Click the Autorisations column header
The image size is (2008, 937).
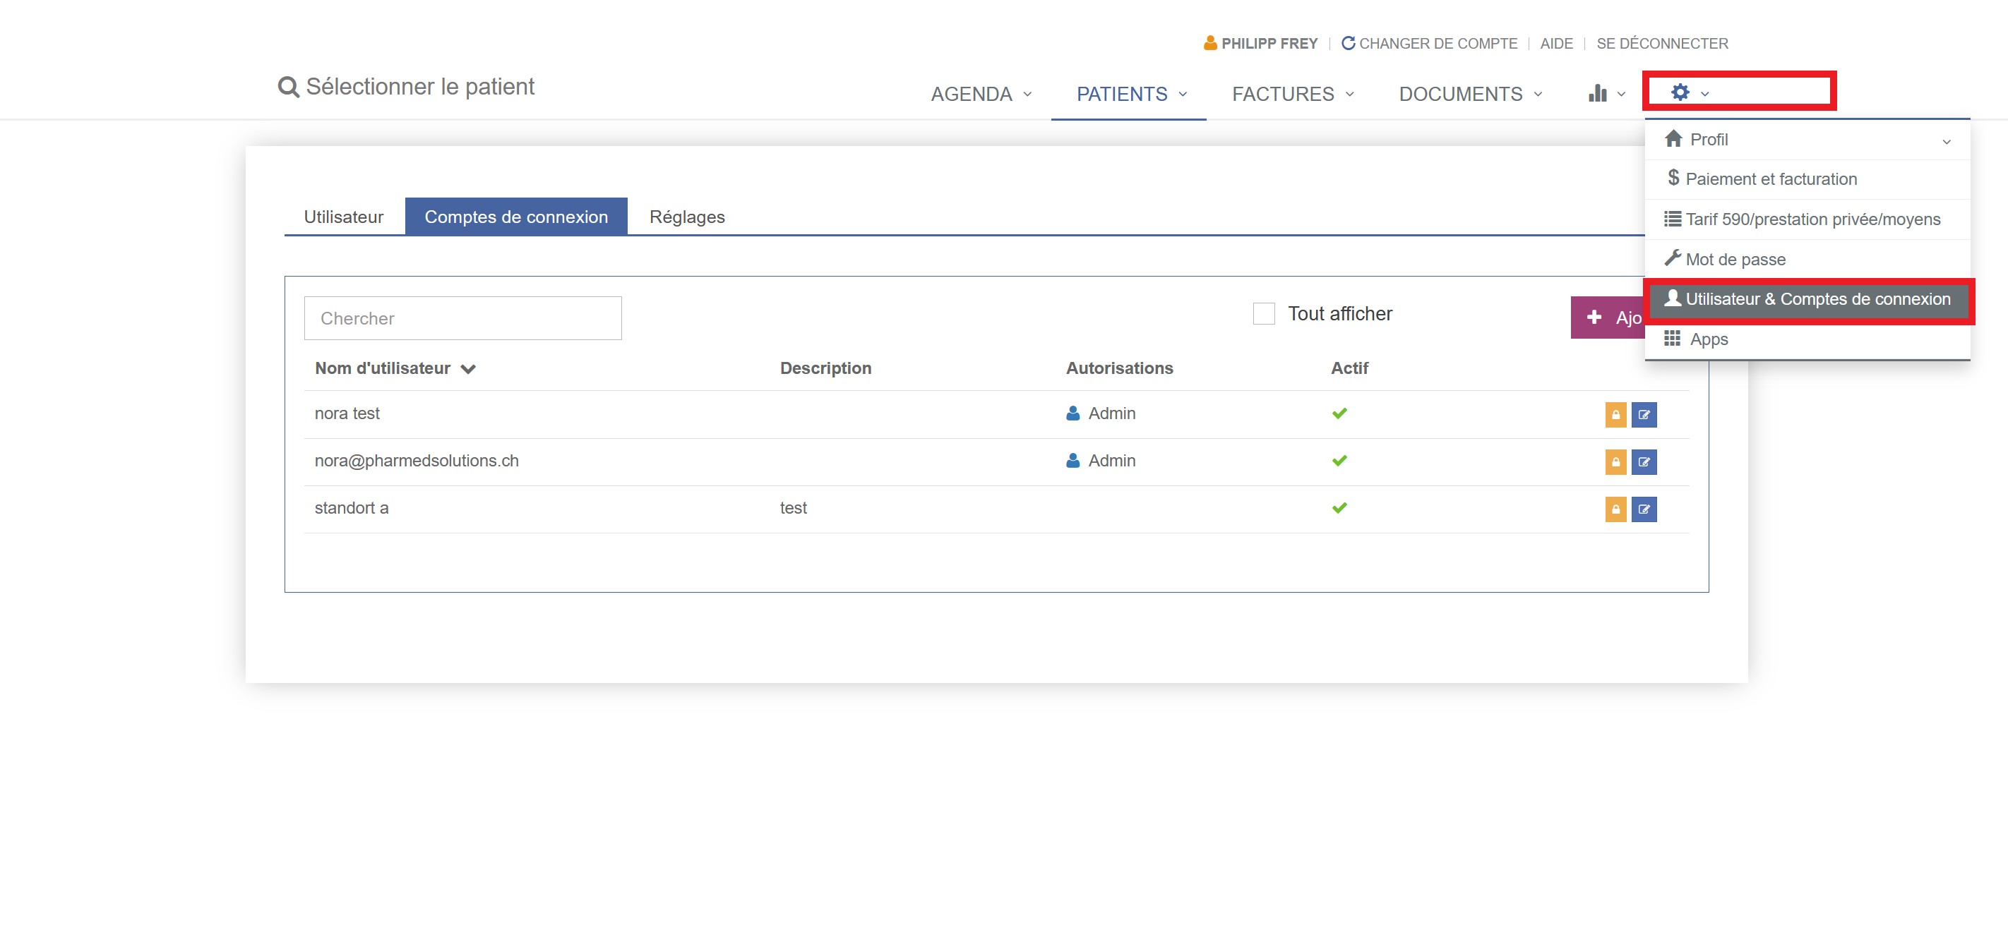pyautogui.click(x=1119, y=368)
